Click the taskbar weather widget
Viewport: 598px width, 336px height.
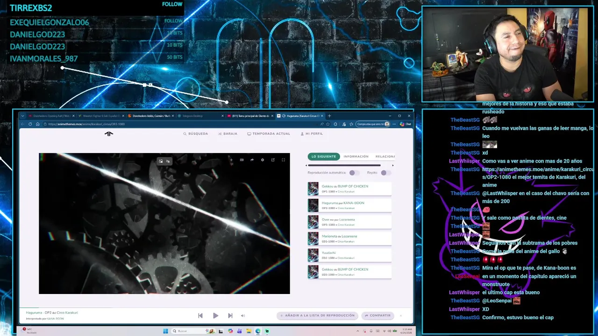(29, 331)
